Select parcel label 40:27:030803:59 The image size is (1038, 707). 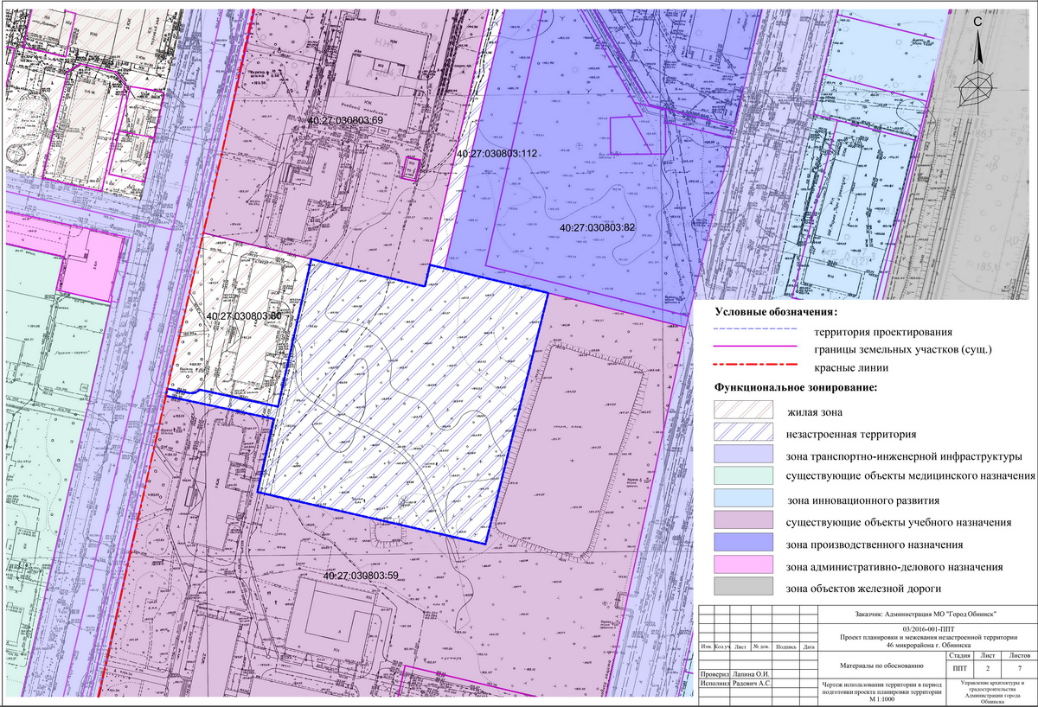360,575
